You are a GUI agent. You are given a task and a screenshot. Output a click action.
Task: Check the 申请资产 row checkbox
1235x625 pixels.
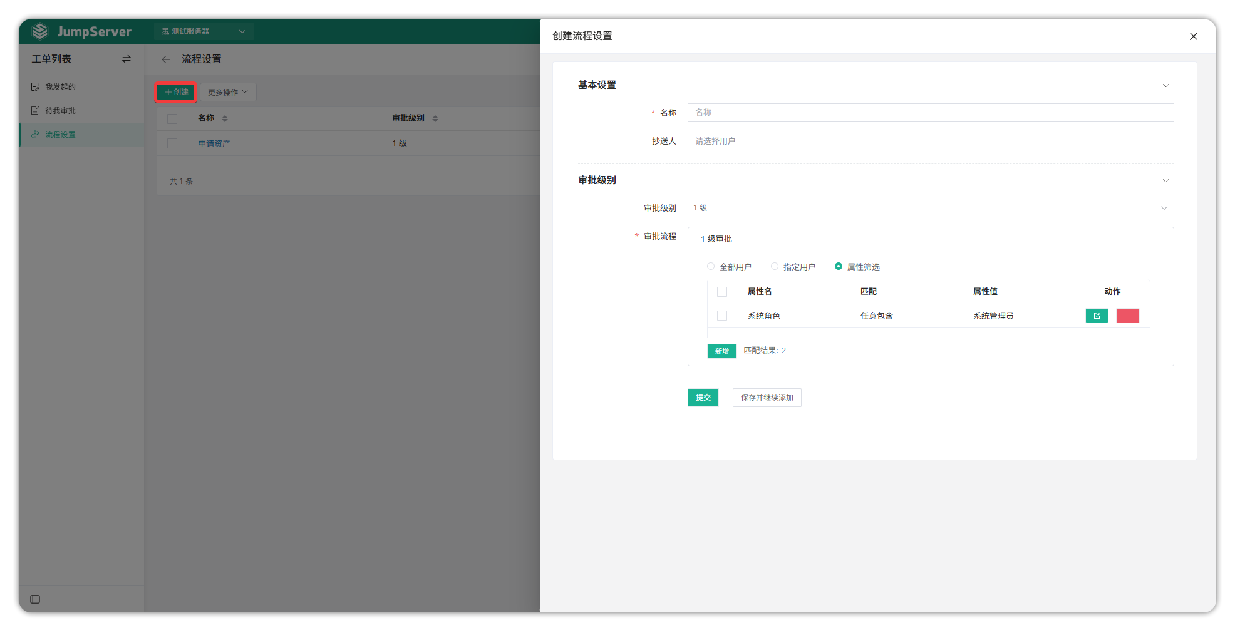coord(172,143)
